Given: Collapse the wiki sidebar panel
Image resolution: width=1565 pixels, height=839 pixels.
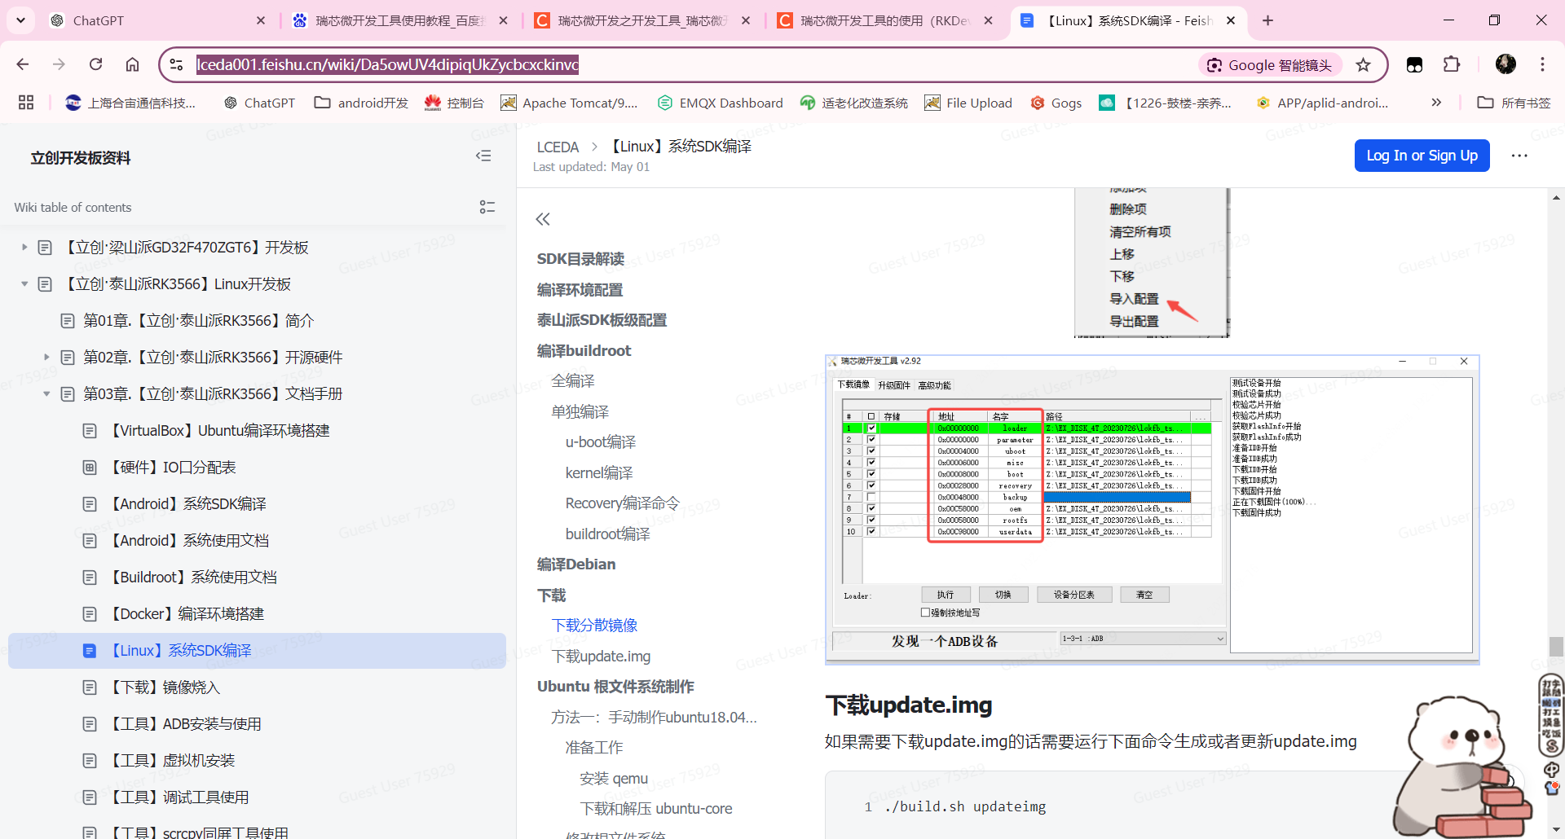Looking at the screenshot, I should point(483,156).
